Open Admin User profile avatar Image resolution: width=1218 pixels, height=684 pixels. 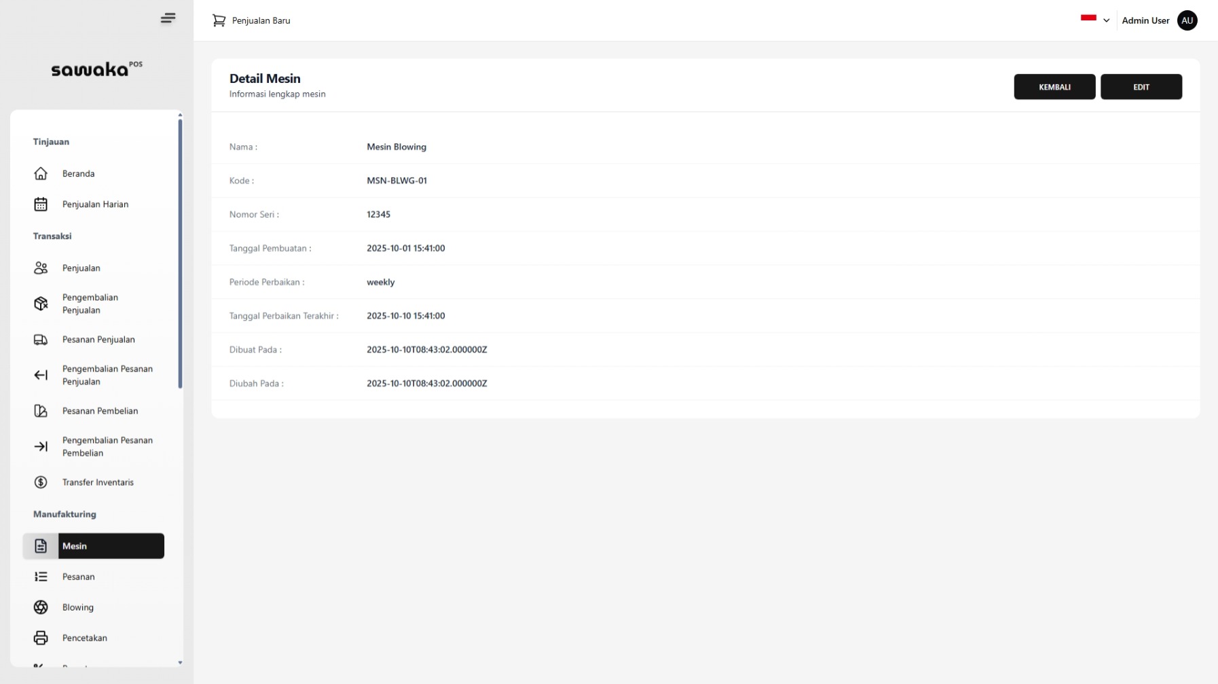coord(1187,20)
